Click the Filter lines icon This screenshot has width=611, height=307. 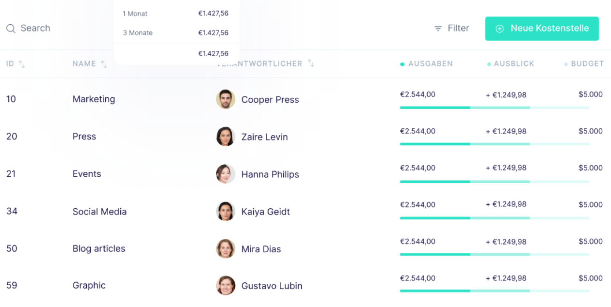[438, 29]
